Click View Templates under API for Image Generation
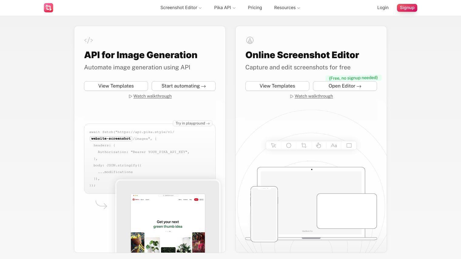Screen dimensions: 461x259 [116, 86]
